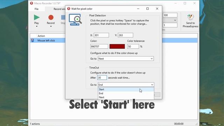Click the dark red color swatch
Screen dimensions: 224x126
click(x=117, y=47)
